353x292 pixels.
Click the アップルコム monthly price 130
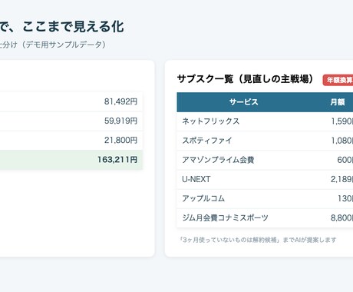(x=345, y=198)
